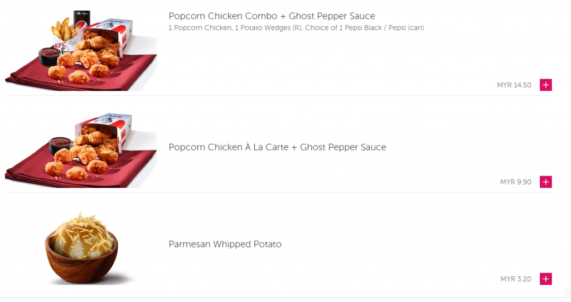Click the MYR 14.50 price label
The height and width of the screenshot is (302, 571).
pyautogui.click(x=514, y=85)
